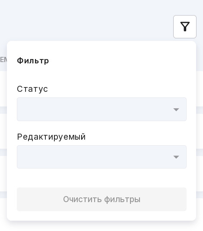Click the white space between Редактируемый box and Очистить button

click(101, 178)
